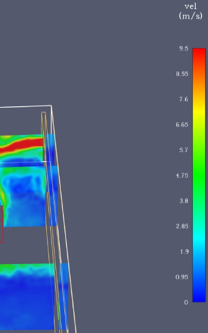The height and width of the screenshot is (333, 208).
Task: Click the 6.65 legend tick label
Action: (x=182, y=125)
